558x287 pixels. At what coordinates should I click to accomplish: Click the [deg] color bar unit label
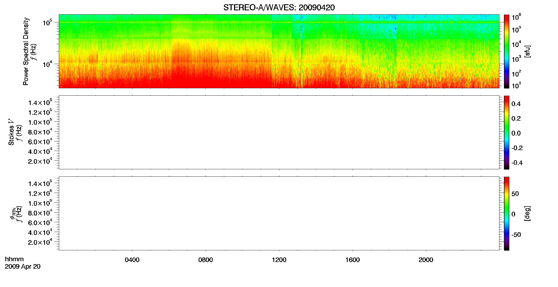(x=527, y=213)
